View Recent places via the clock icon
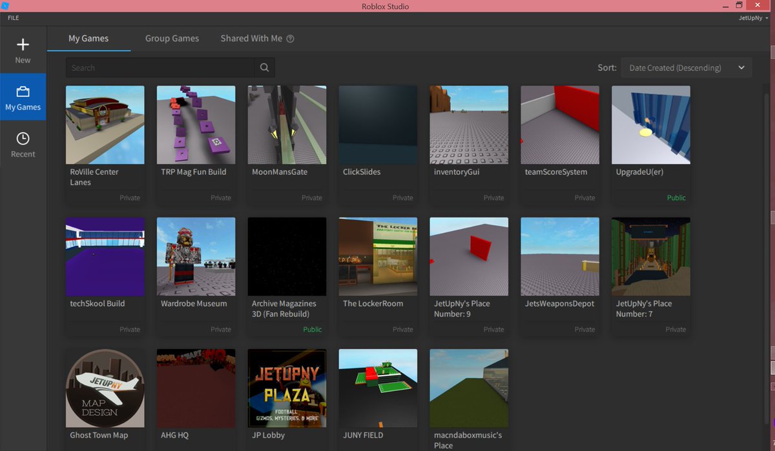Image resolution: width=775 pixels, height=451 pixels. pos(23,143)
